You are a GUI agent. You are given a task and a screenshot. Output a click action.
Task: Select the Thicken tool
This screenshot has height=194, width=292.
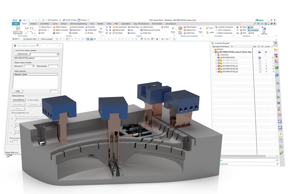point(89,33)
